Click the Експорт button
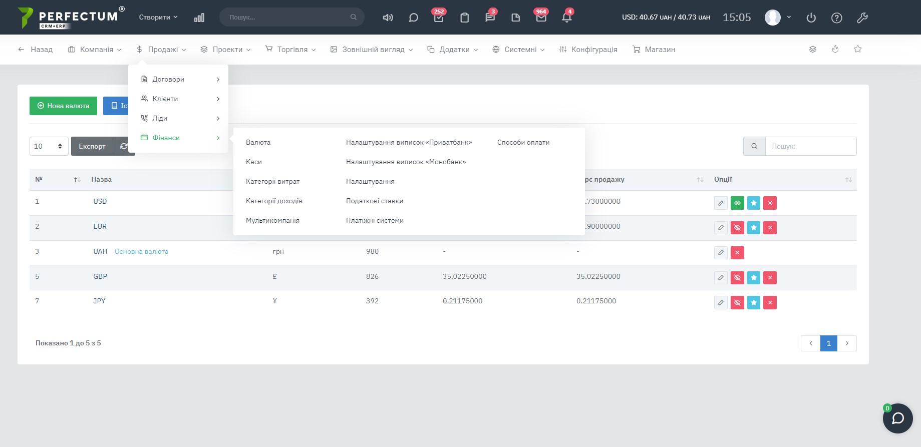 (92, 146)
